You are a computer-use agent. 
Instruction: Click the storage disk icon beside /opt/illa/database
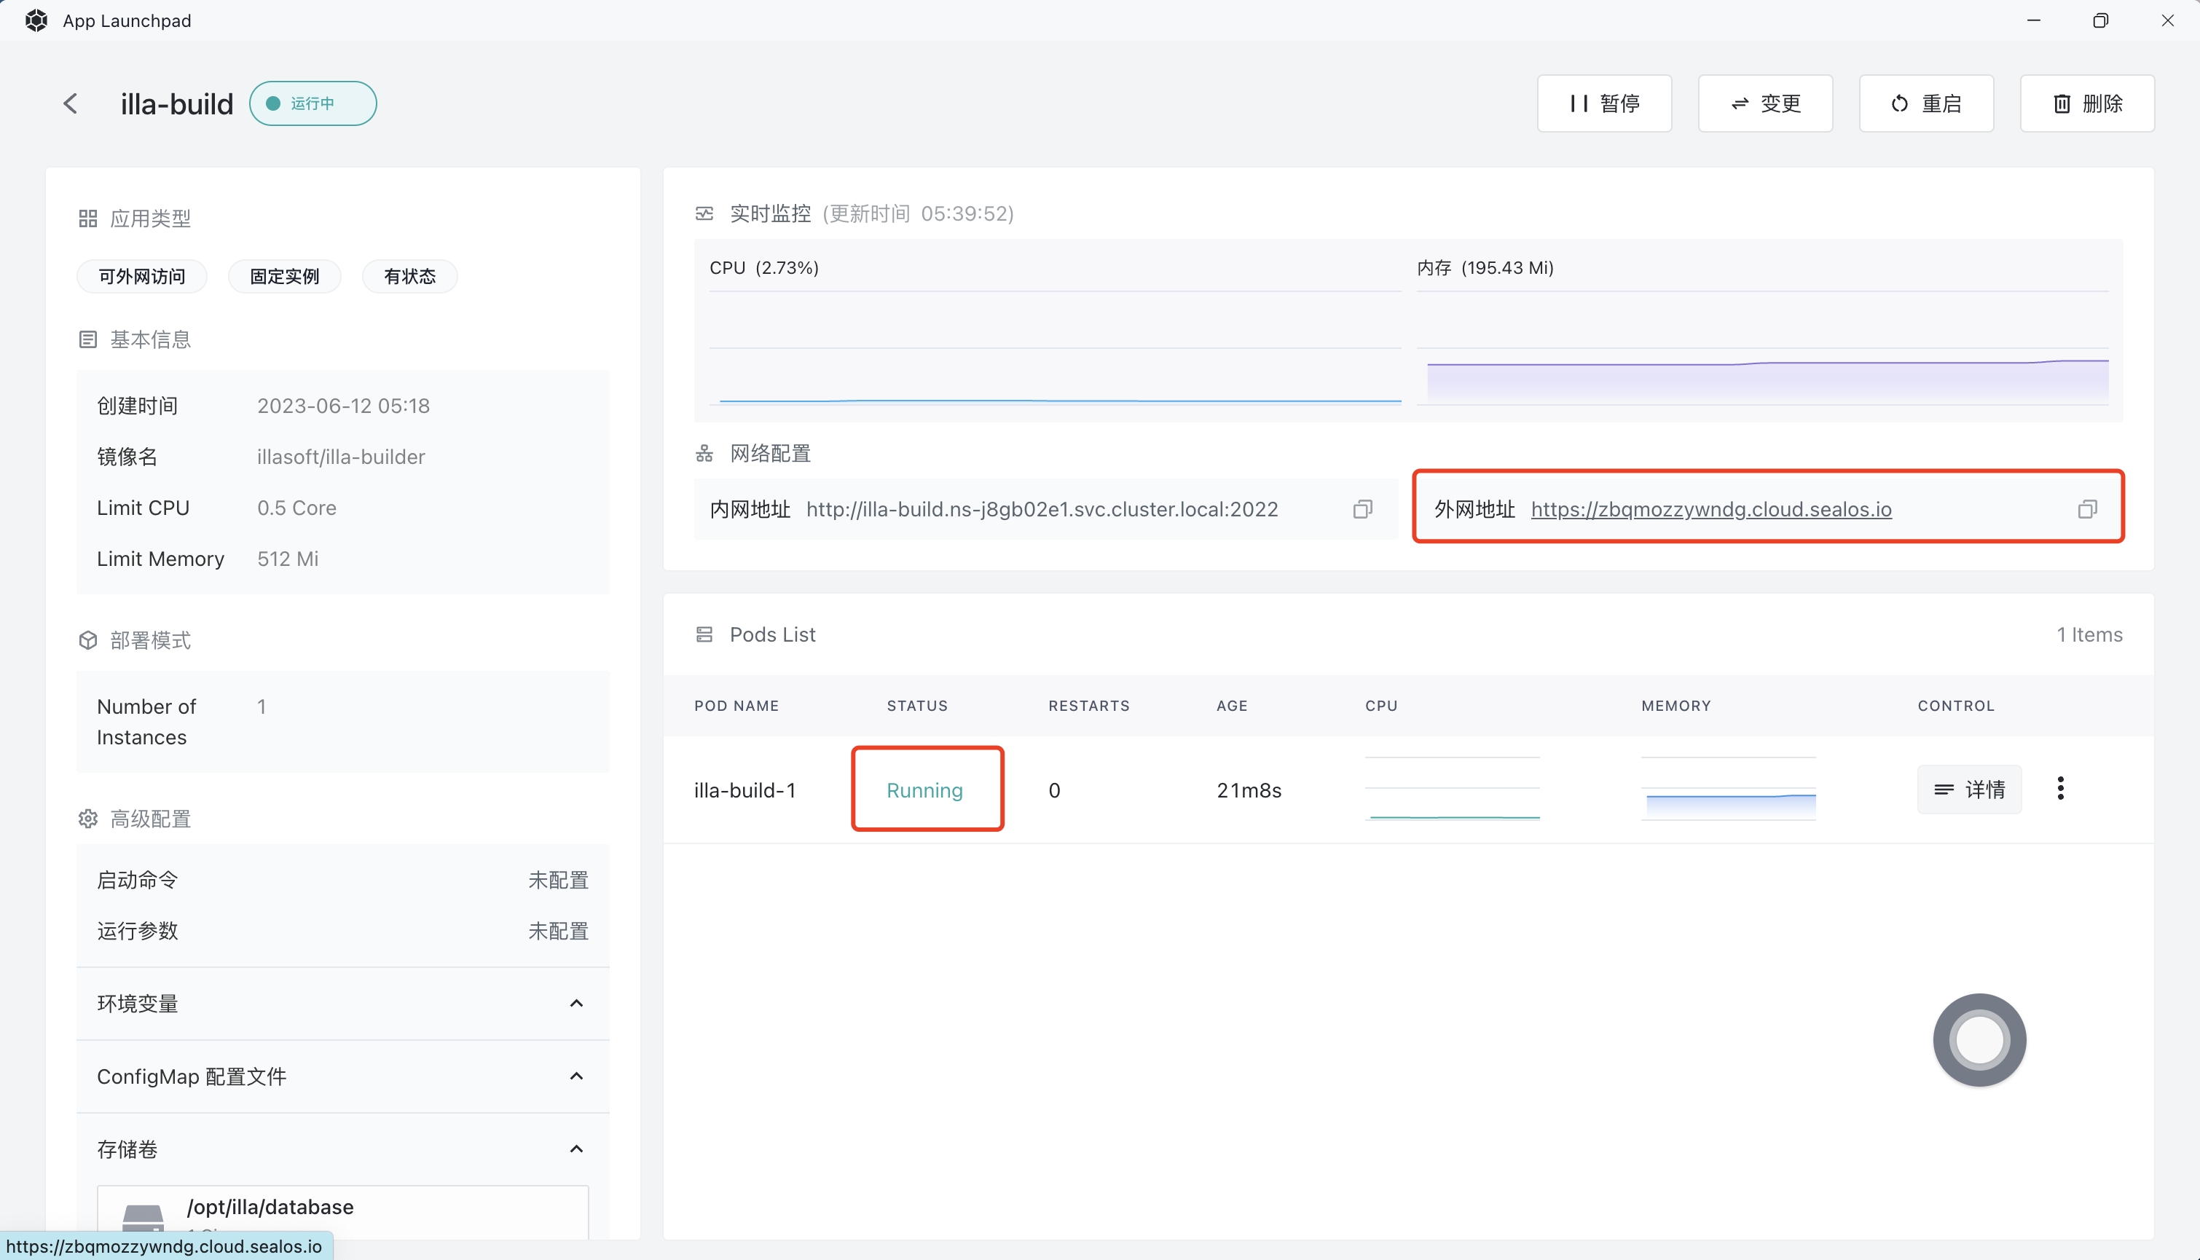click(x=143, y=1220)
